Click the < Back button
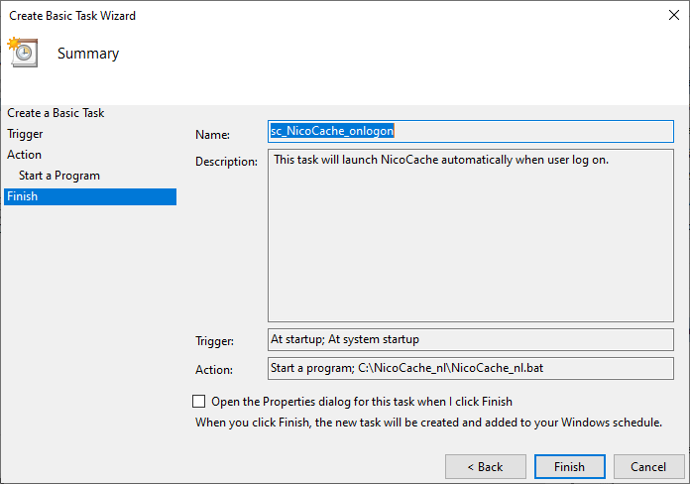This screenshot has height=484, width=690. 486,467
